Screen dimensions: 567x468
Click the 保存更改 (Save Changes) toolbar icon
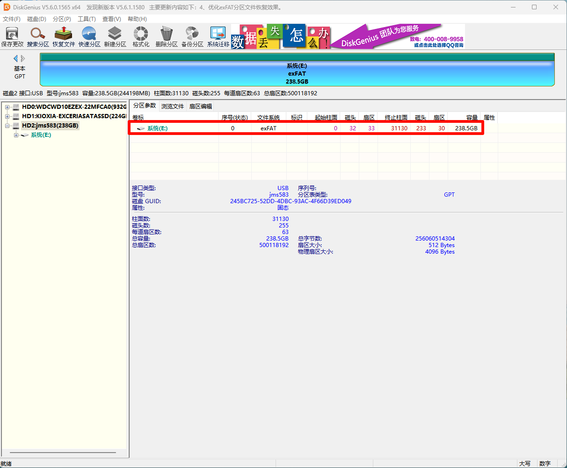point(12,36)
